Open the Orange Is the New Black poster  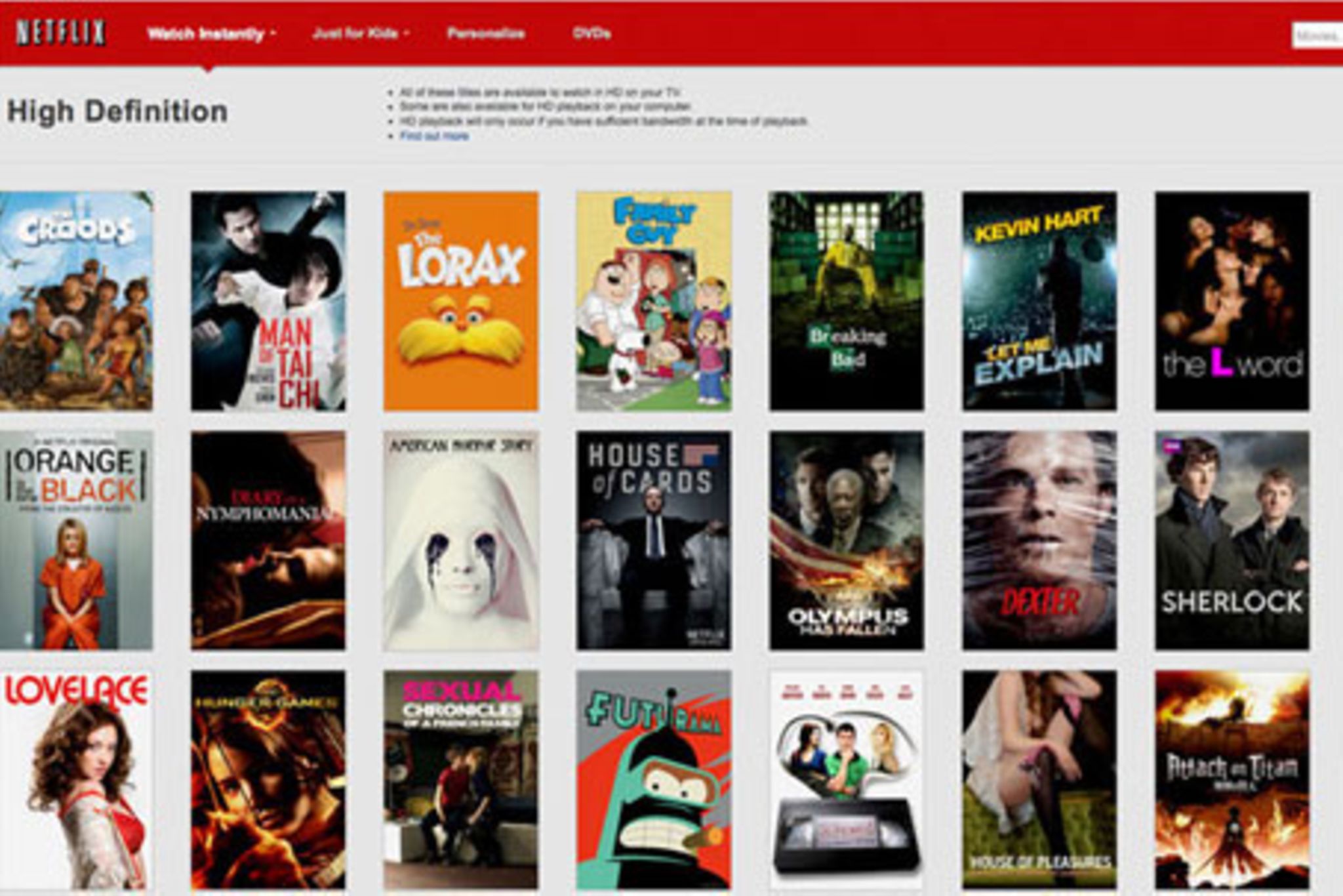click(76, 540)
